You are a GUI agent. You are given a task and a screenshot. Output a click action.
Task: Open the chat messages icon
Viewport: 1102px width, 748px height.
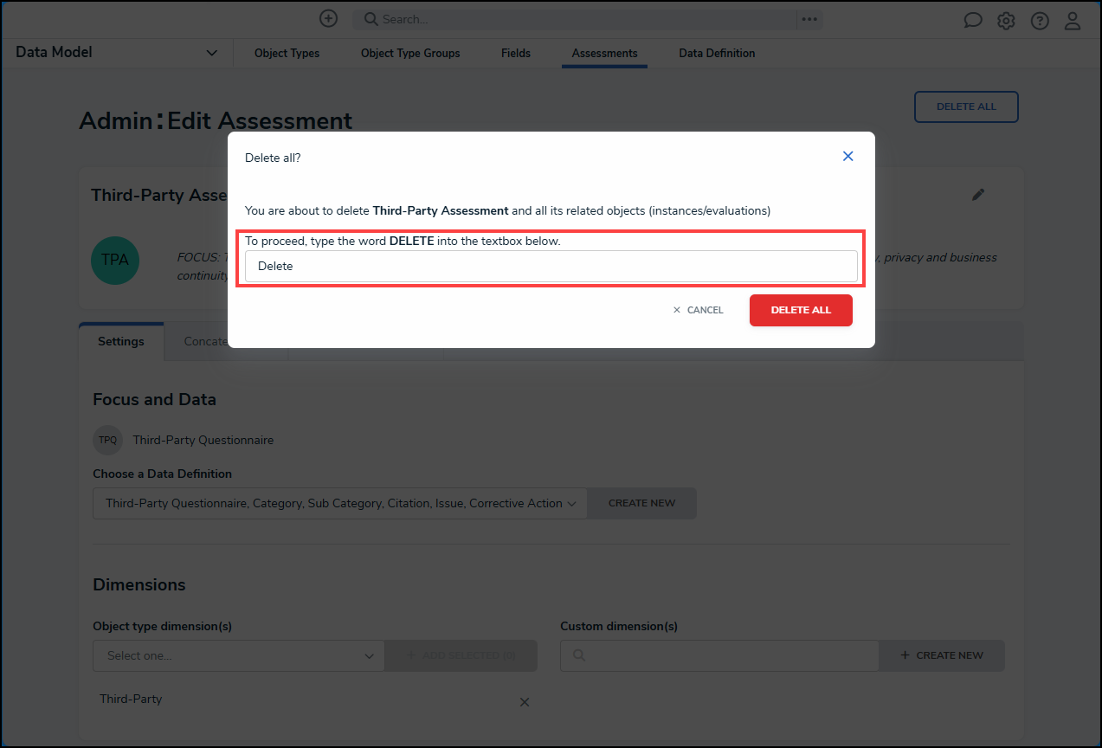pyautogui.click(x=973, y=21)
